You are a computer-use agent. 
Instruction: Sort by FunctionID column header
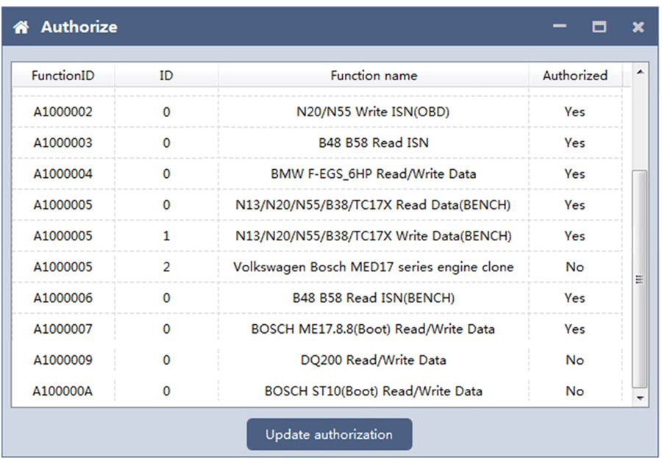[63, 76]
